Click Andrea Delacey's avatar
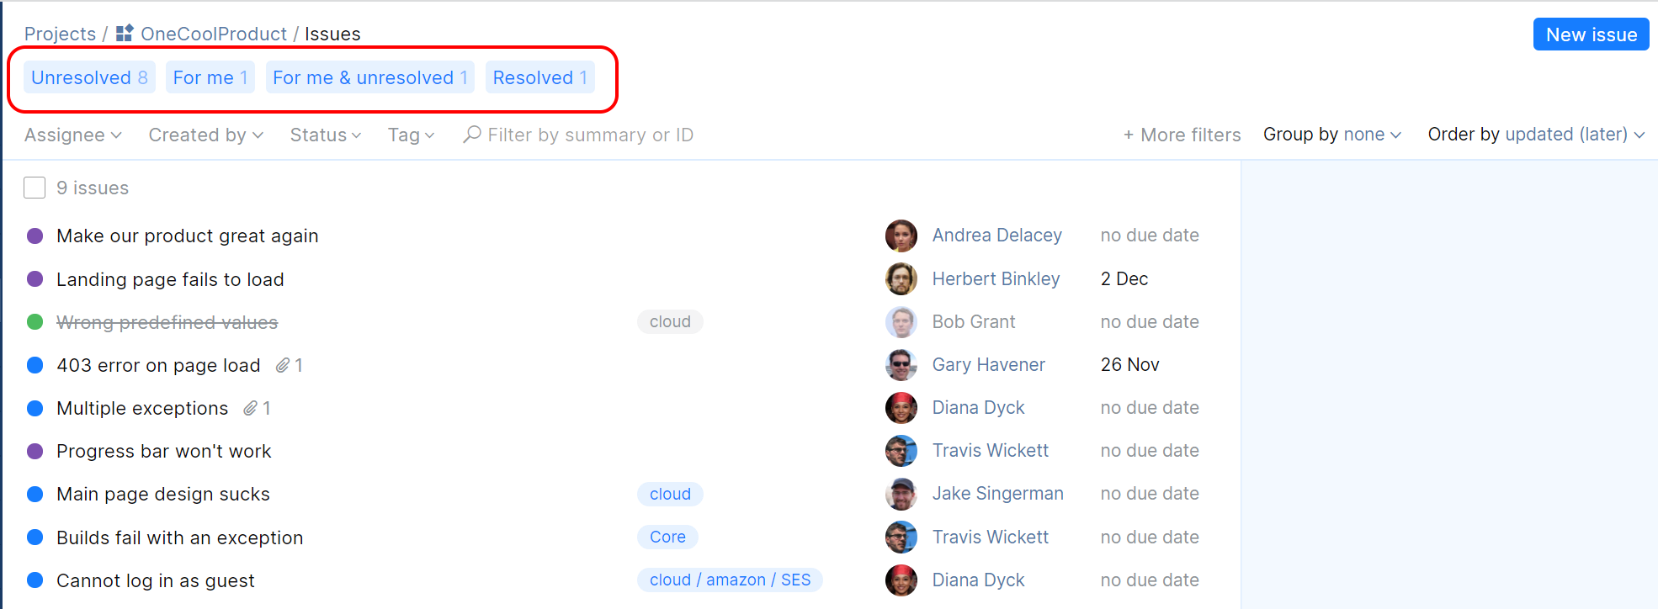Screen dimensions: 1658x609 click(901, 236)
